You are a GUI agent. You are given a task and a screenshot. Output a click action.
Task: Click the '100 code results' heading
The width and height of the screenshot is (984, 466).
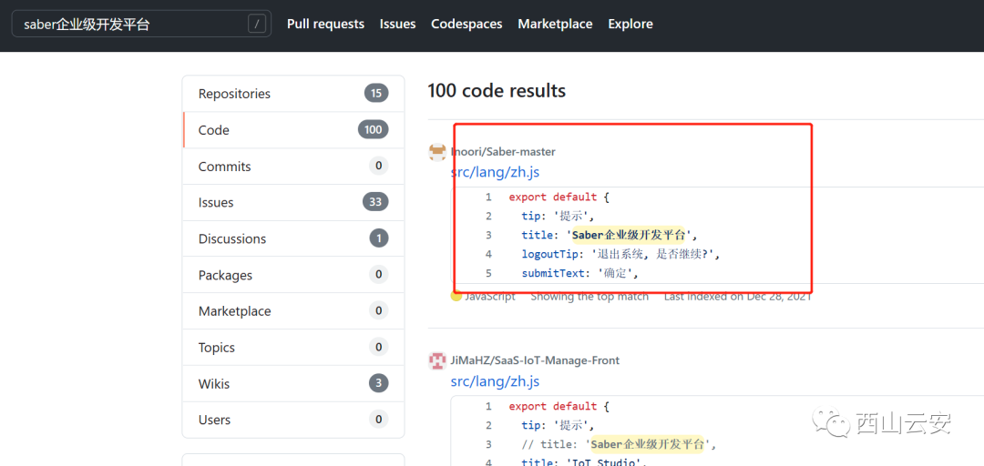coord(497,91)
